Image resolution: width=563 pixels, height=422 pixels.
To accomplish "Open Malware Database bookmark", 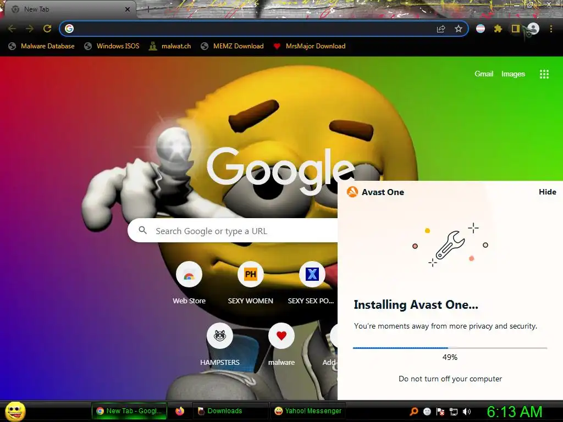I will 41,46.
